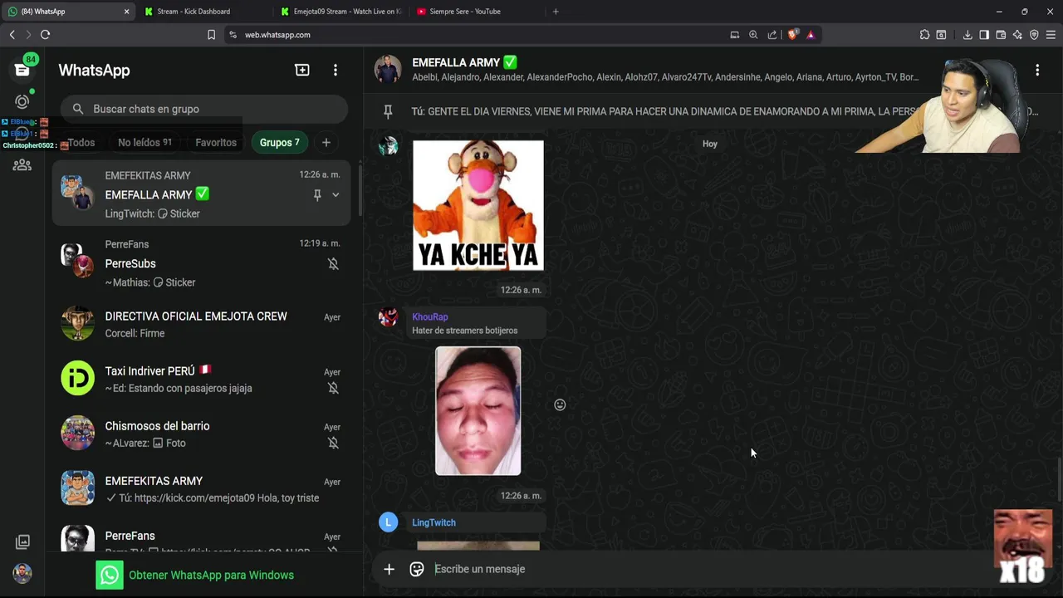Select the Grupos 7 filter tab
Viewport: 1063px width, 598px height.
(280, 143)
